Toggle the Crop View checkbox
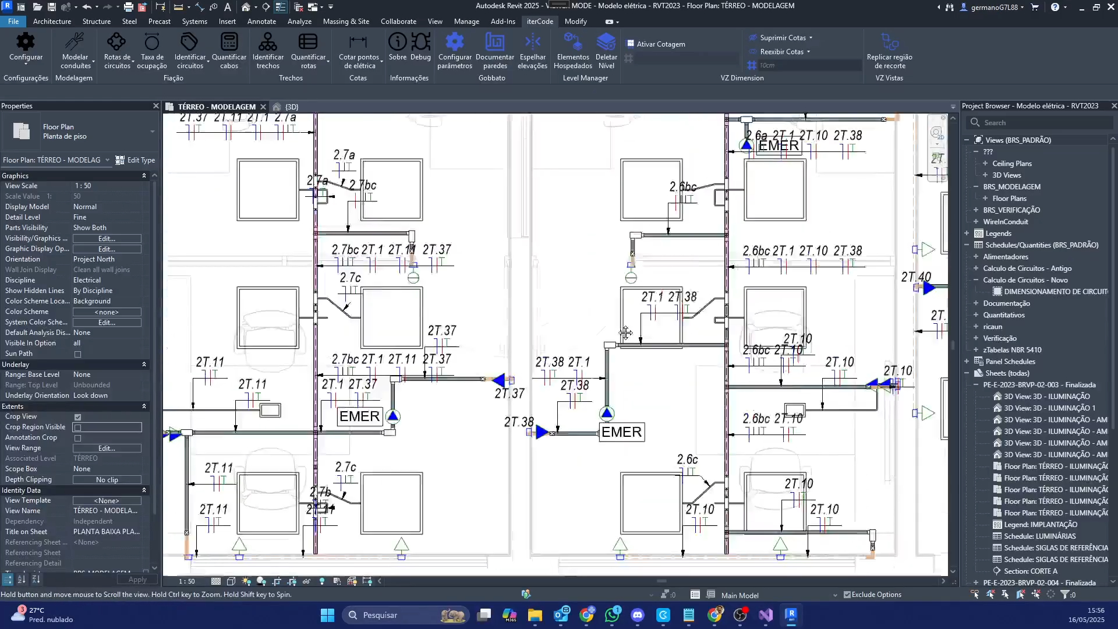This screenshot has height=629, width=1118. pos(77,417)
